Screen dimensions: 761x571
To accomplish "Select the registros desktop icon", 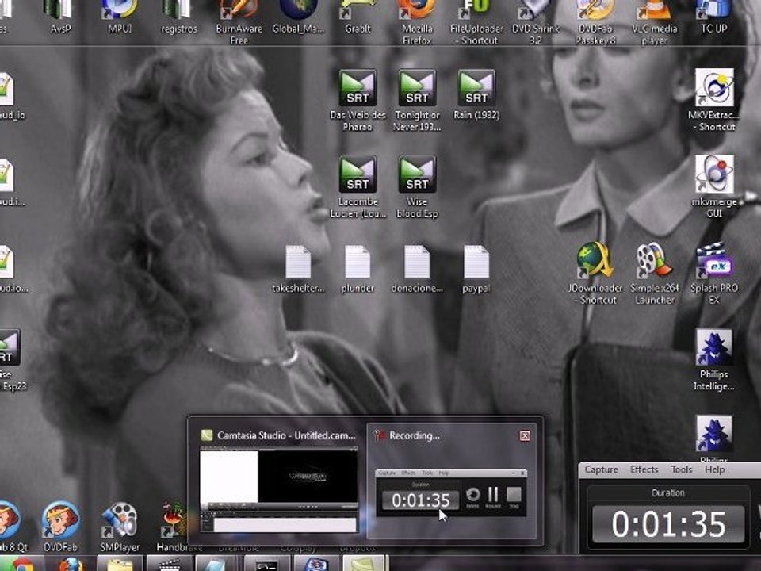I will tap(179, 16).
